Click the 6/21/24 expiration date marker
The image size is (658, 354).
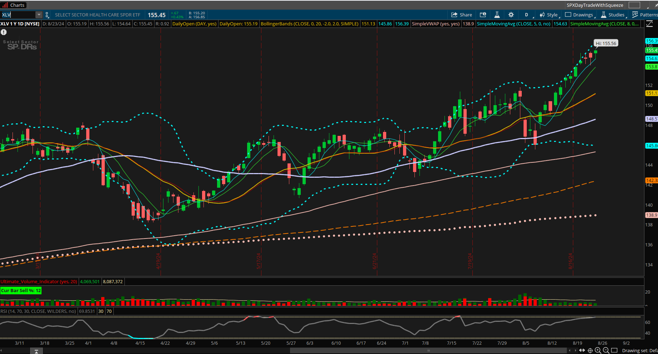[374, 261]
